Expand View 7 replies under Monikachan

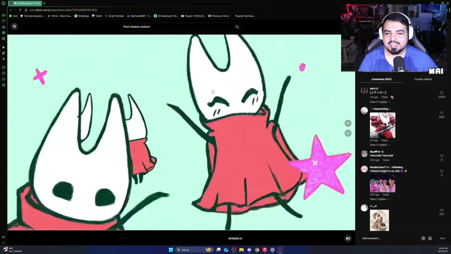pyautogui.click(x=379, y=199)
